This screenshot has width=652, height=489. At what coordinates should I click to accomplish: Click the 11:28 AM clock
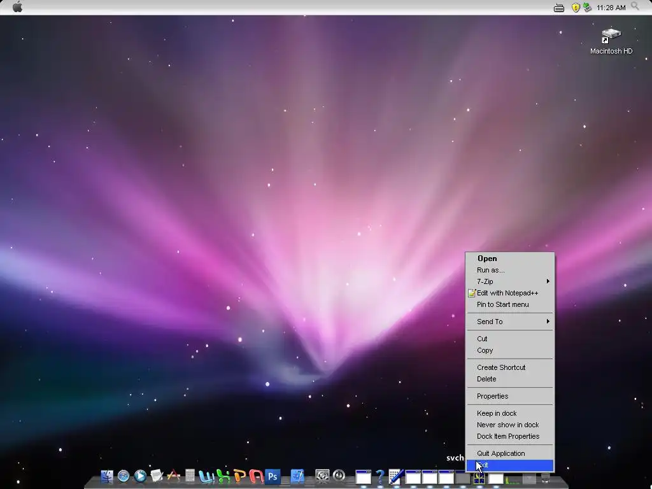click(611, 8)
